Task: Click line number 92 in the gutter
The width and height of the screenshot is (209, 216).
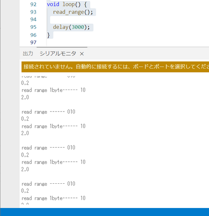Action: (33, 5)
